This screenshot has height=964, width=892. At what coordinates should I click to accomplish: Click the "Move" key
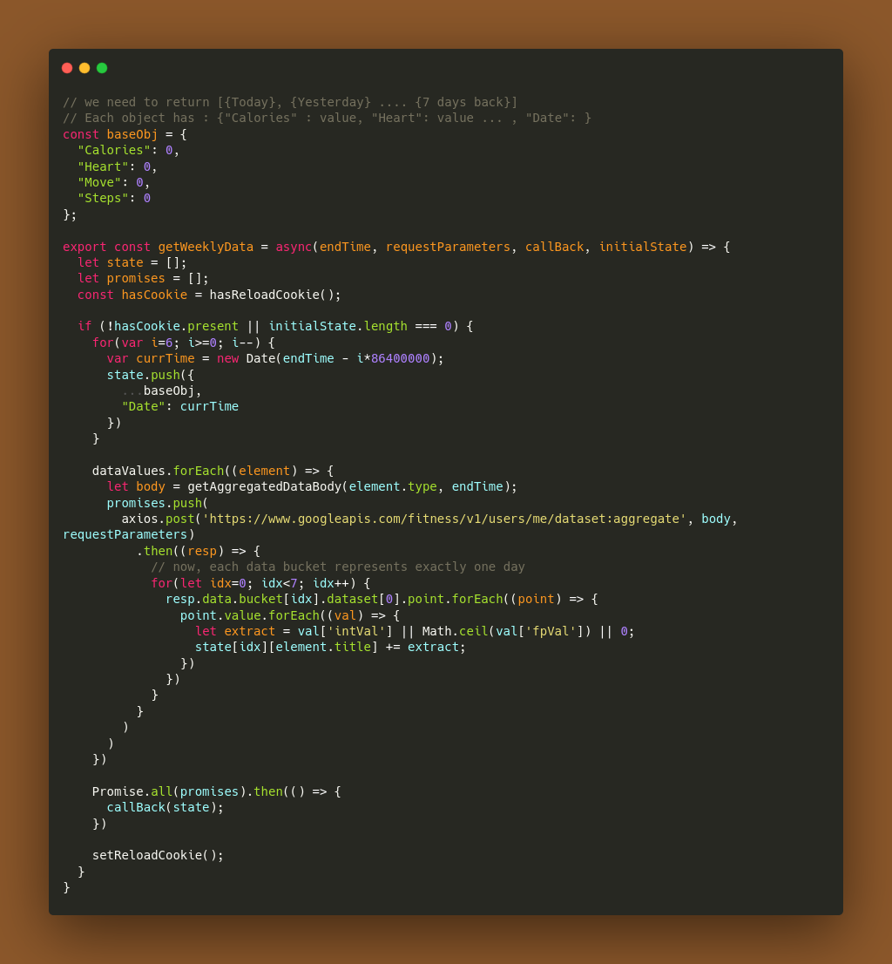99,182
